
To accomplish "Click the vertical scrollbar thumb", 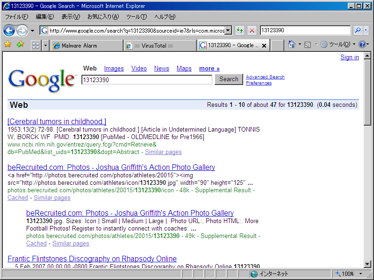I will click(x=367, y=92).
